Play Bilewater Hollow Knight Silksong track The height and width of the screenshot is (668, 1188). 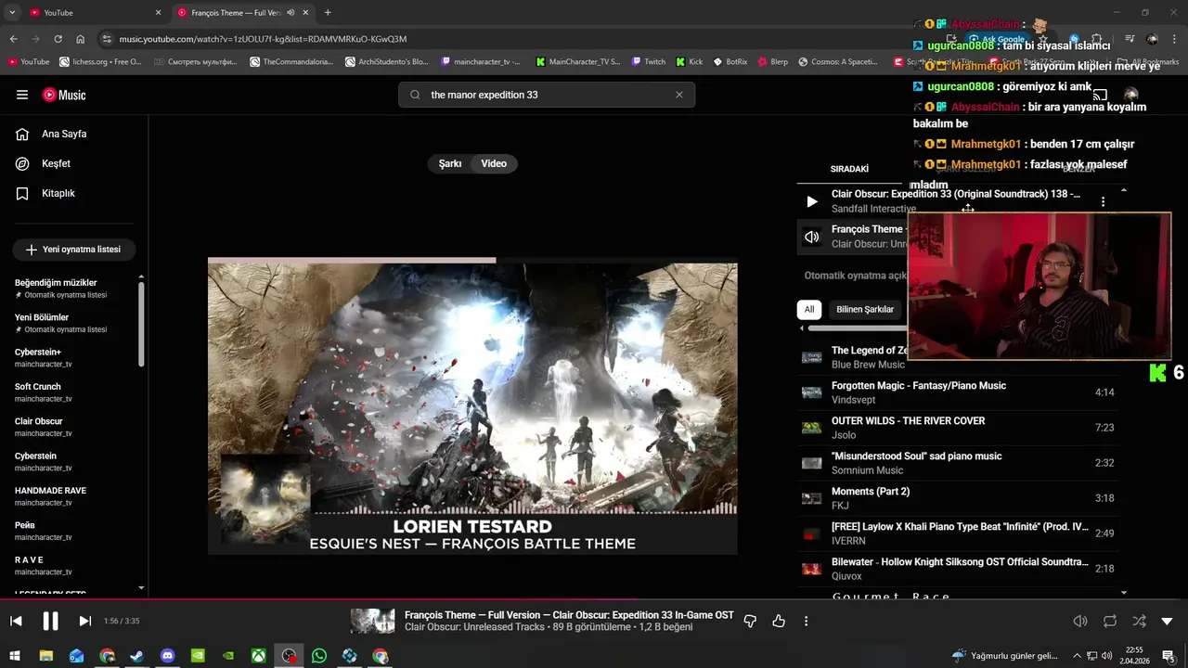coord(958,569)
